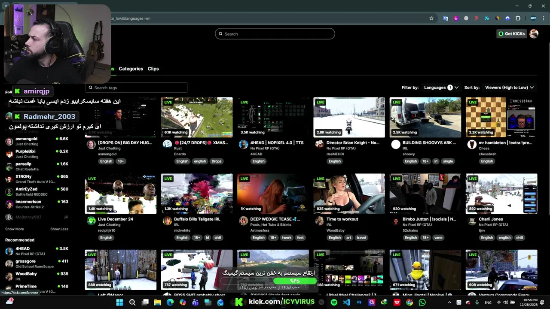Switch to the Clips tab
The height and width of the screenshot is (309, 550).
pyautogui.click(x=153, y=69)
